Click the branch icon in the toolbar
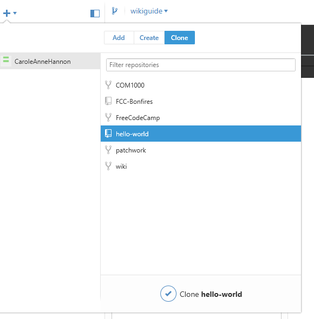The width and height of the screenshot is (314, 319). 115,11
